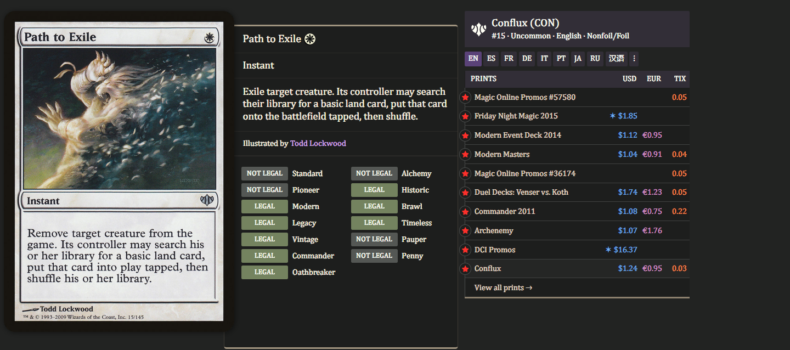Open Magic Online Promos #57580 print
Image resolution: width=790 pixels, height=350 pixels.
525,98
